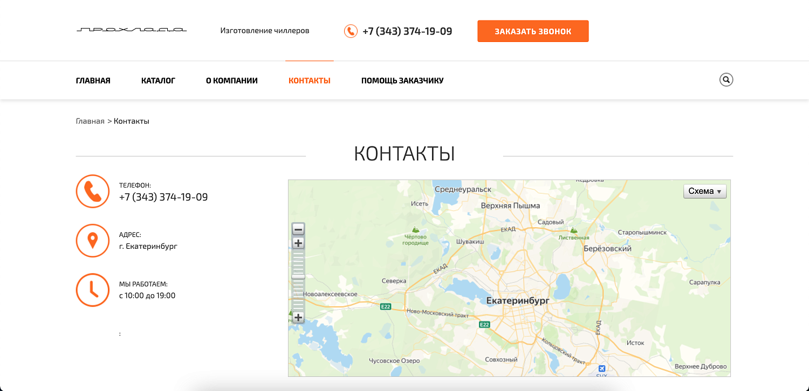809x391 pixels.
Task: Click Совхозный label on the map
Action: coord(501,360)
